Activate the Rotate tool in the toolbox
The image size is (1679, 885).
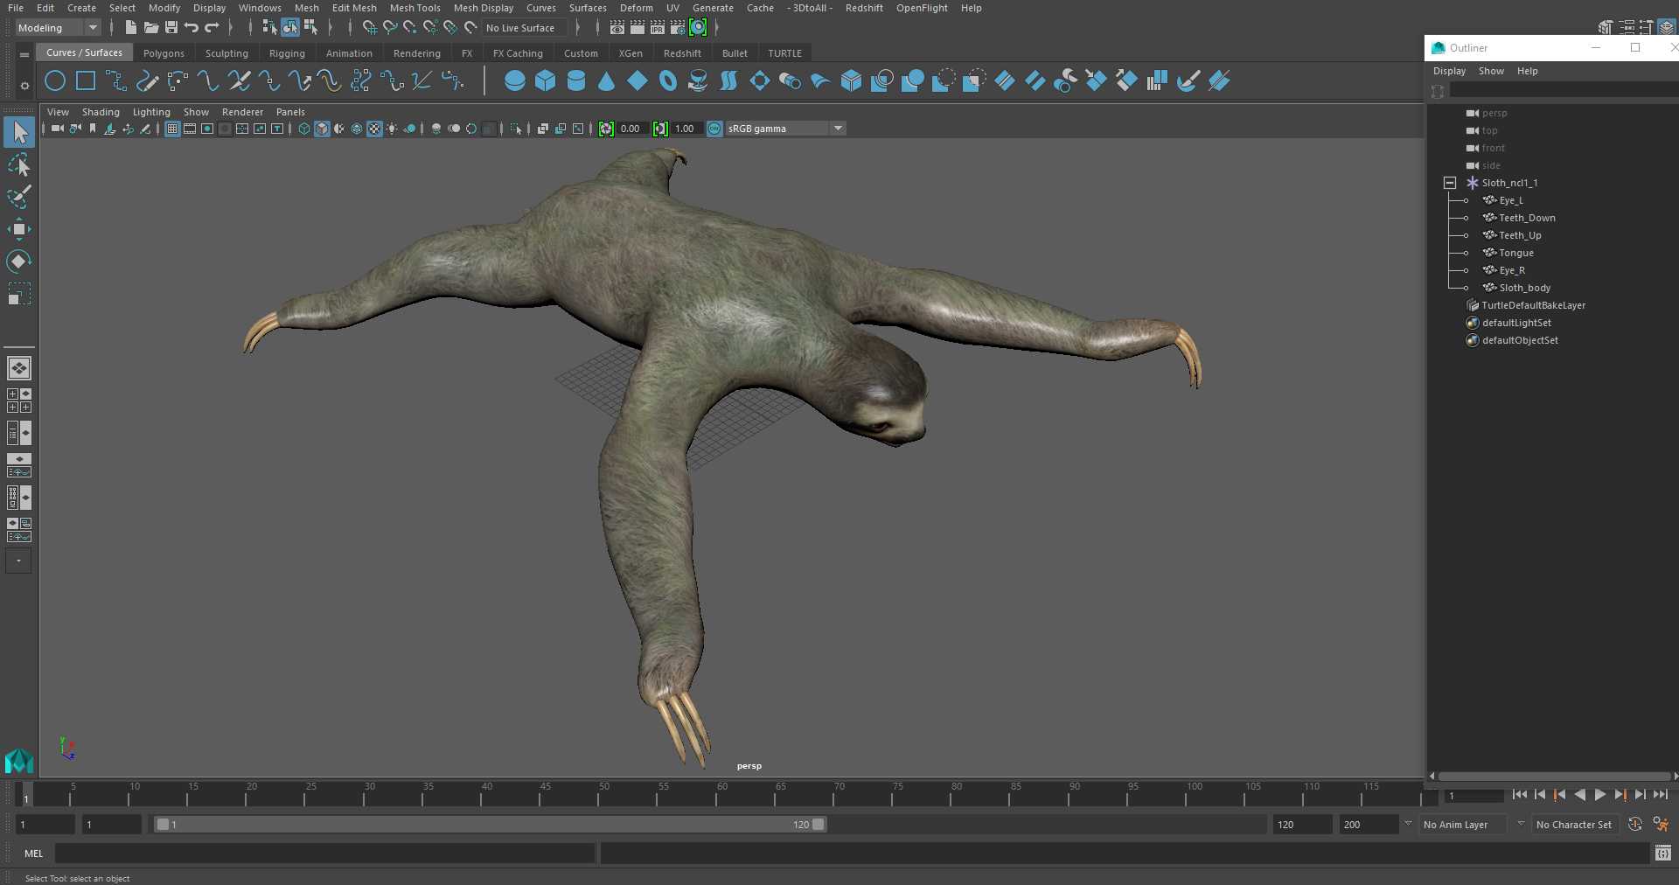click(19, 261)
